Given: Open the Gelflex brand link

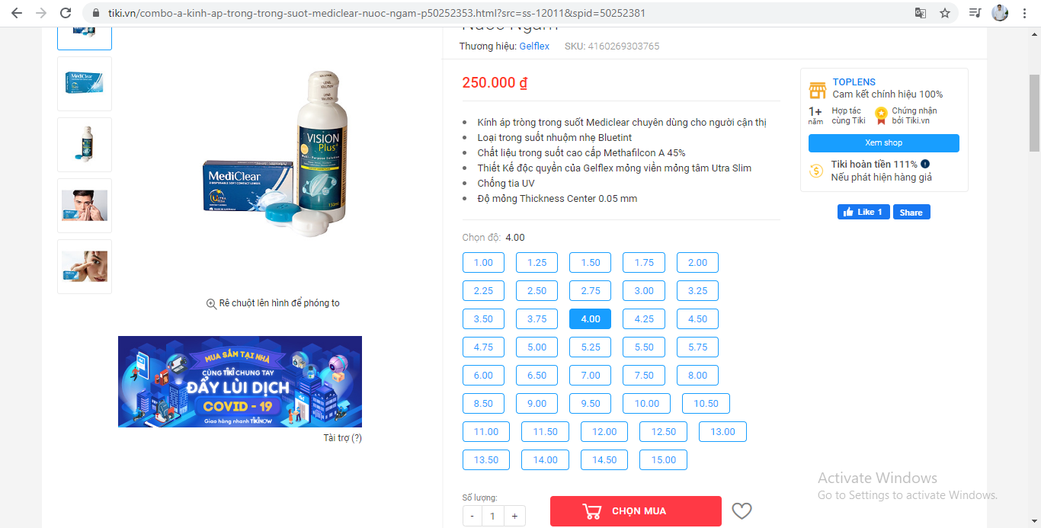Looking at the screenshot, I should point(534,46).
